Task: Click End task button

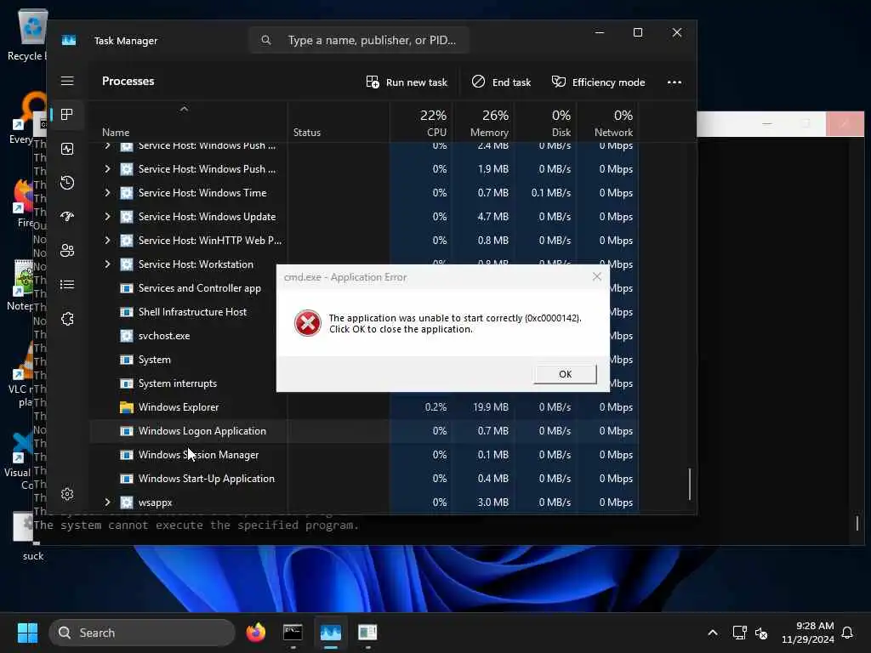Action: click(501, 82)
